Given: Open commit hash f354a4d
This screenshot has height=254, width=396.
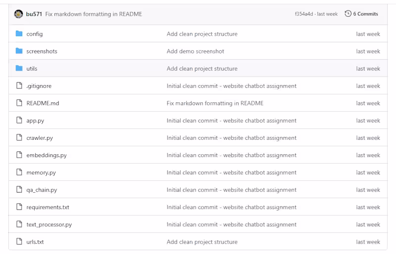Looking at the screenshot, I should [x=303, y=14].
